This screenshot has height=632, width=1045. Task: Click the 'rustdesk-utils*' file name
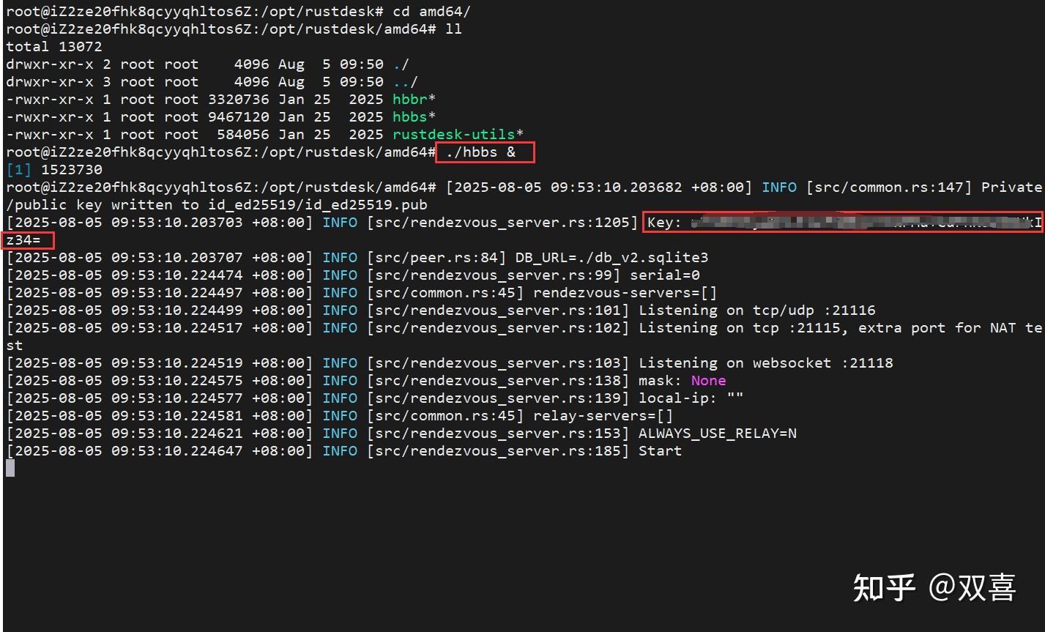click(x=458, y=135)
